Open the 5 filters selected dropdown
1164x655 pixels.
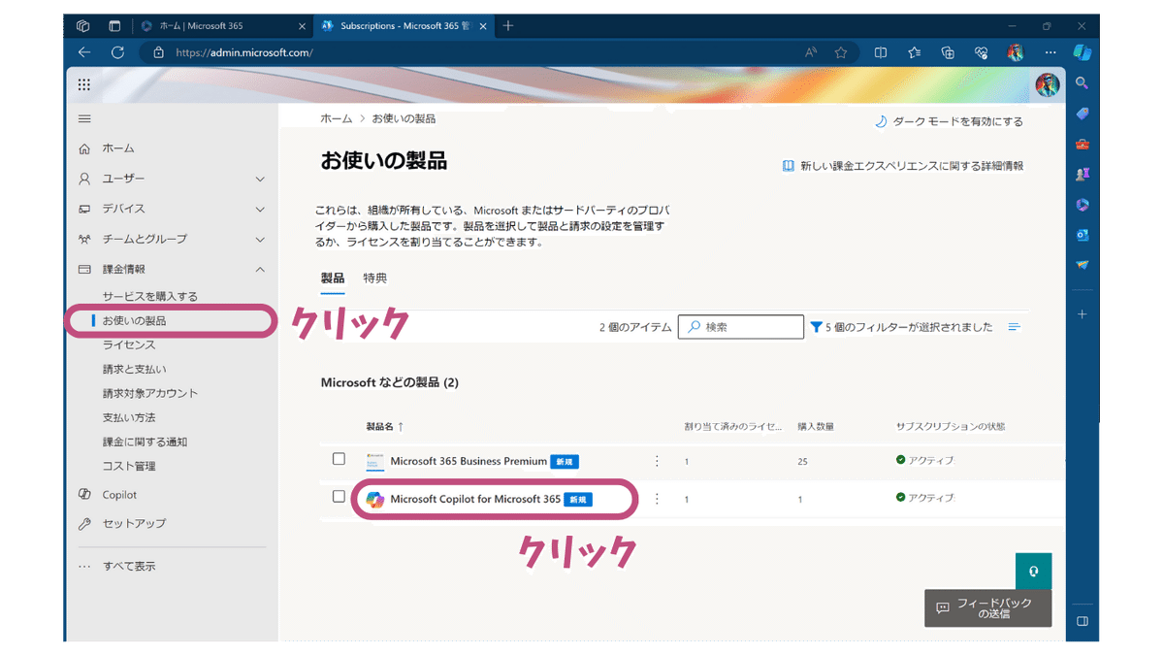[x=902, y=327]
